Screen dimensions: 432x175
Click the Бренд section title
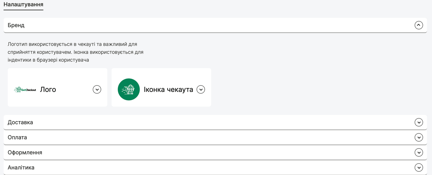pos(16,25)
